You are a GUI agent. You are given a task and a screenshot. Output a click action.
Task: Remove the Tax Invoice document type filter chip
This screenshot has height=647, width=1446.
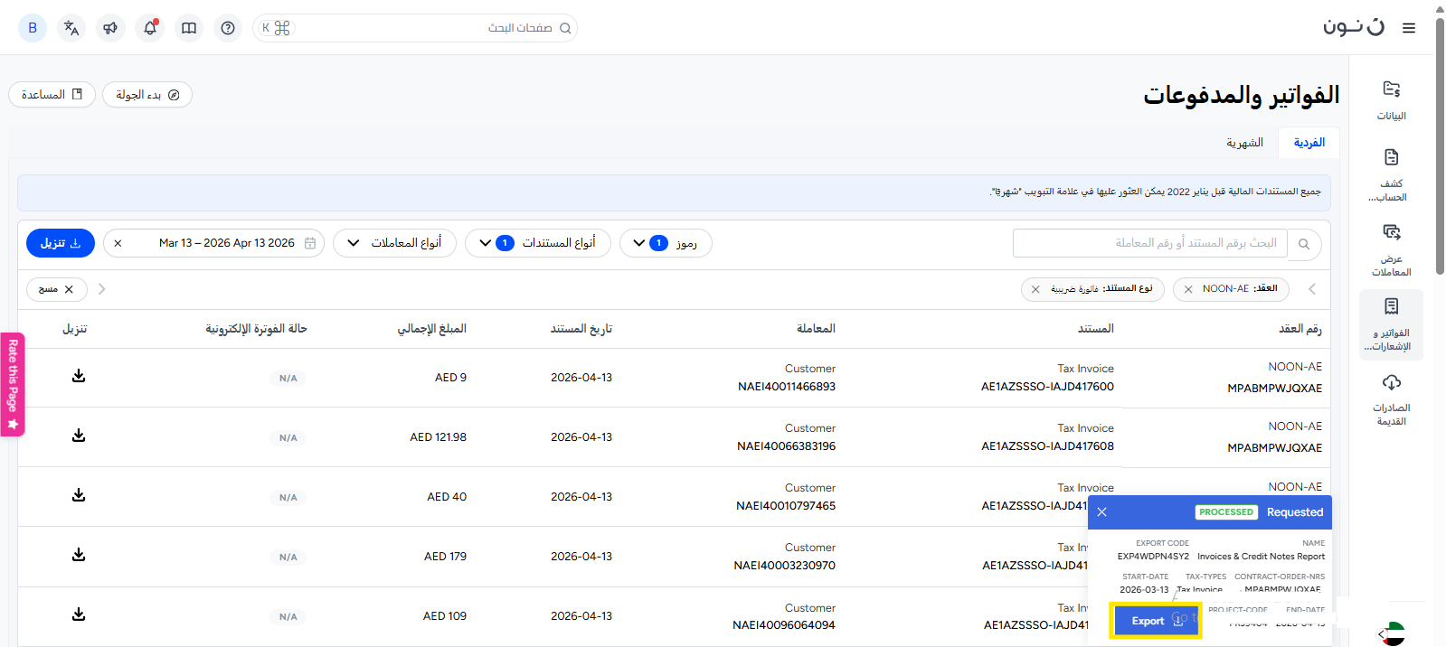(1035, 289)
